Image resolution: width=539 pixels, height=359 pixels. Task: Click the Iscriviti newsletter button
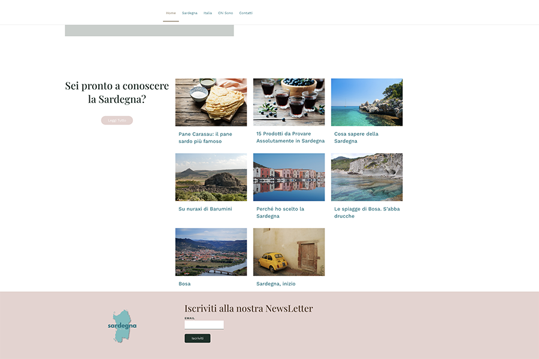coord(197,339)
